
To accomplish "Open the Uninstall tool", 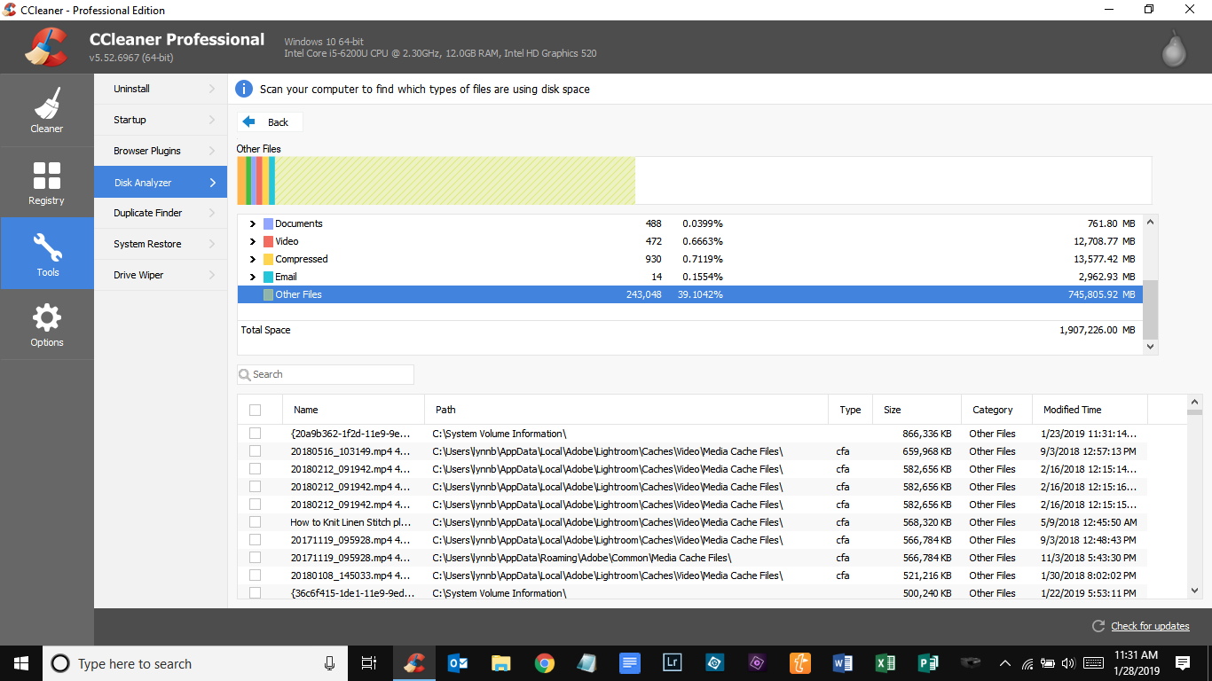I will [161, 89].
